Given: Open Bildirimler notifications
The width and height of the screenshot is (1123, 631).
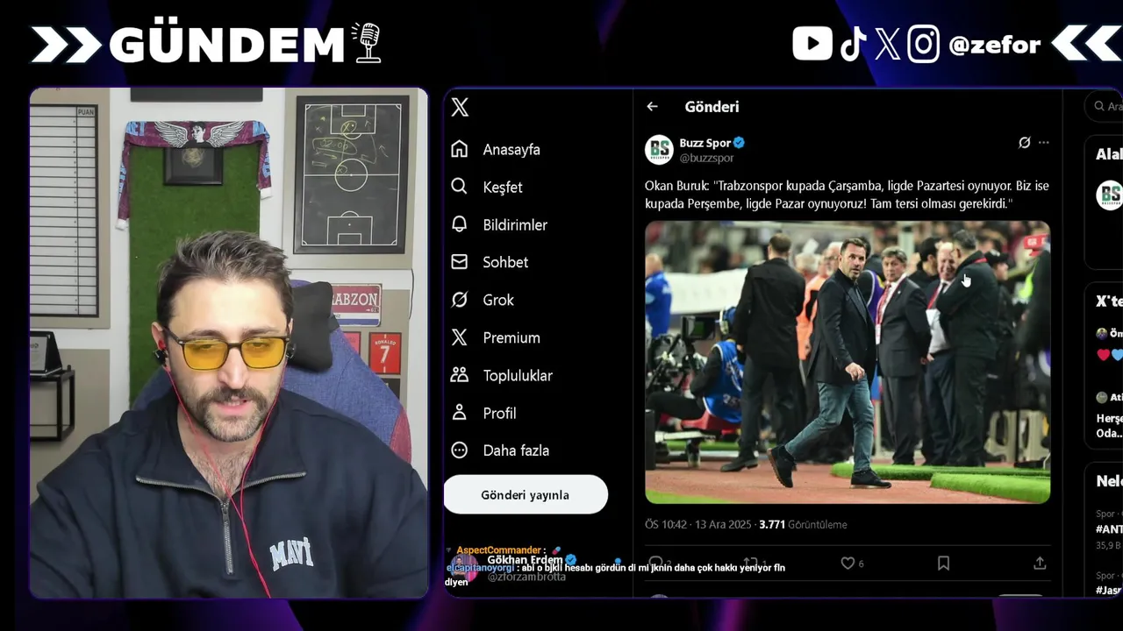Looking at the screenshot, I should pyautogui.click(x=499, y=224).
